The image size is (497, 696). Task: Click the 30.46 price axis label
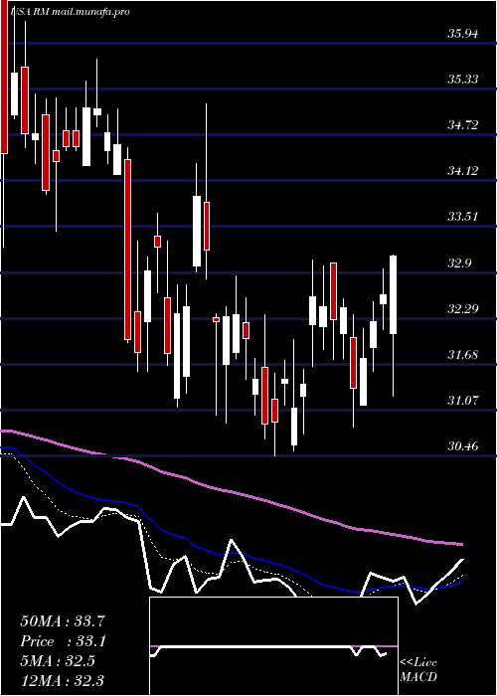(463, 446)
